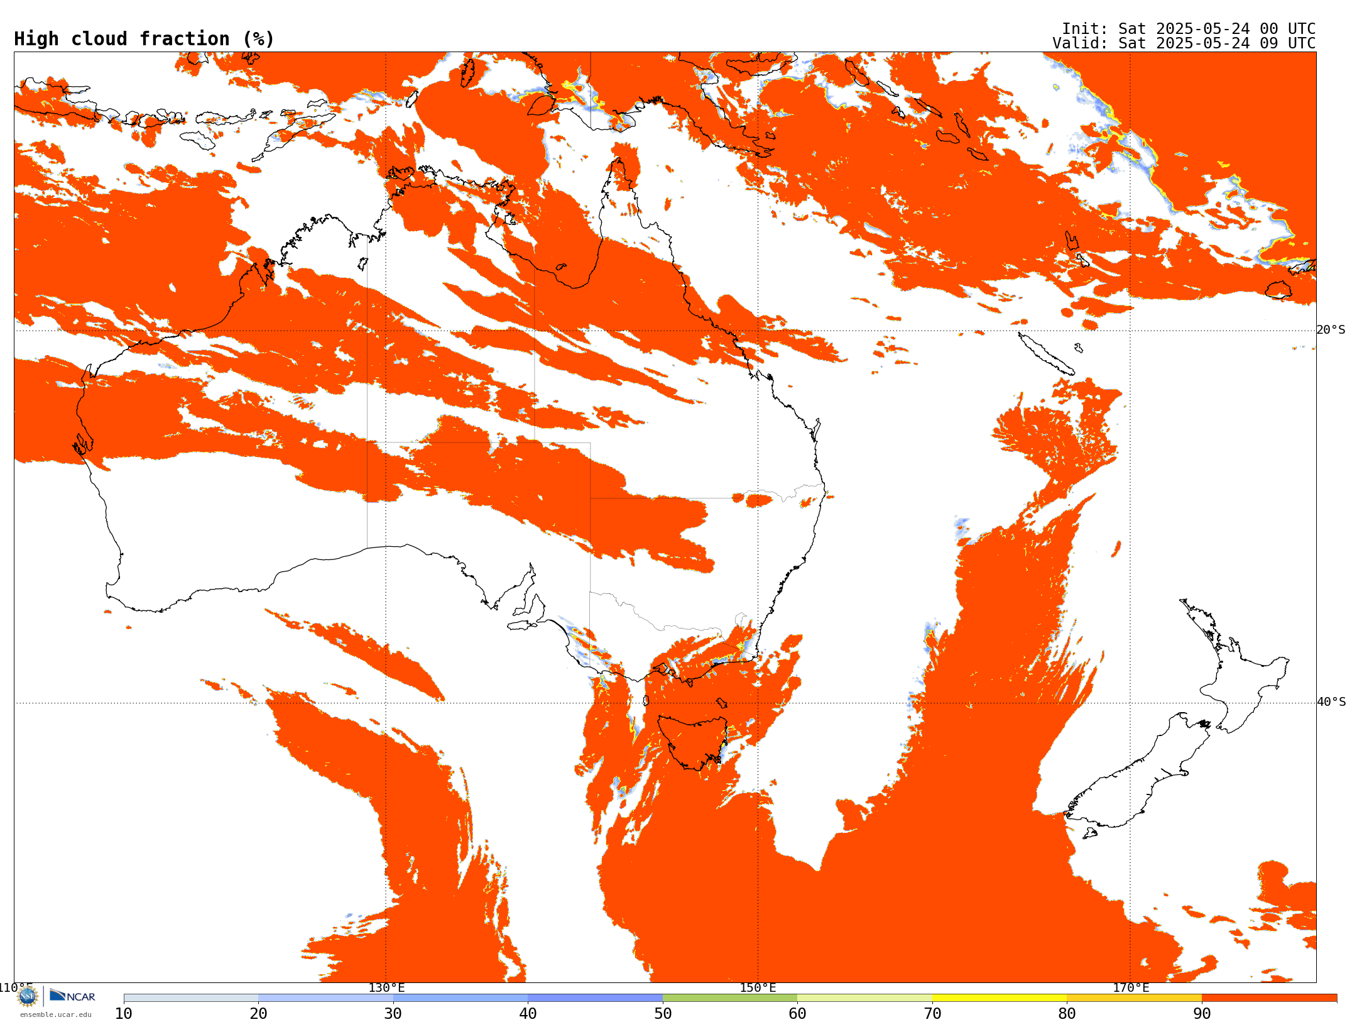Image resolution: width=1357 pixels, height=1022 pixels.
Task: Click the 170°E longitude label
Action: (1131, 987)
